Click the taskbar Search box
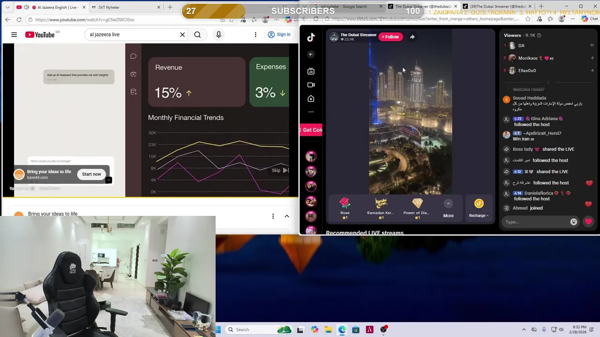Viewport: 600px width, 337px height. tap(260, 330)
